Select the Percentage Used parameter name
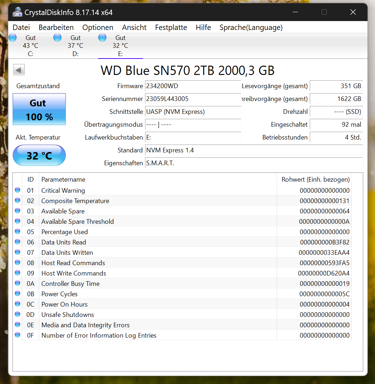Viewport: 375px width, 384px height. (x=65, y=232)
